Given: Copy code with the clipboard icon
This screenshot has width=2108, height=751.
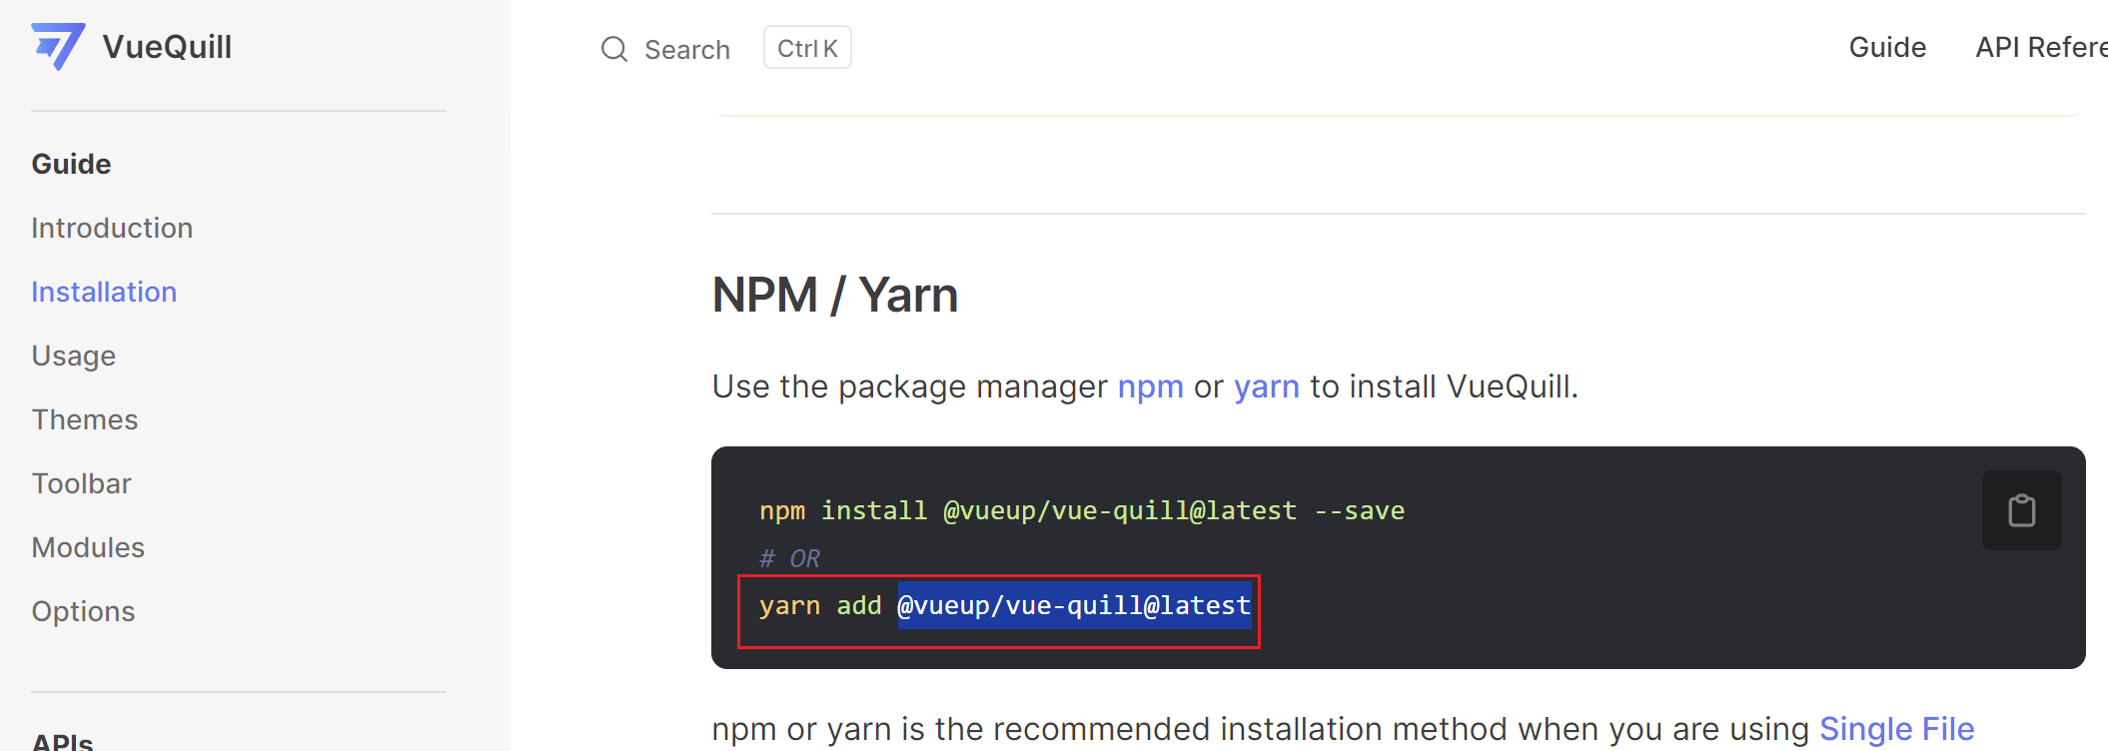Looking at the screenshot, I should pyautogui.click(x=2021, y=510).
